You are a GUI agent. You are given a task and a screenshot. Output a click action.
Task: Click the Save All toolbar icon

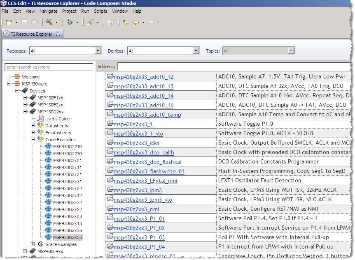(x=35, y=22)
